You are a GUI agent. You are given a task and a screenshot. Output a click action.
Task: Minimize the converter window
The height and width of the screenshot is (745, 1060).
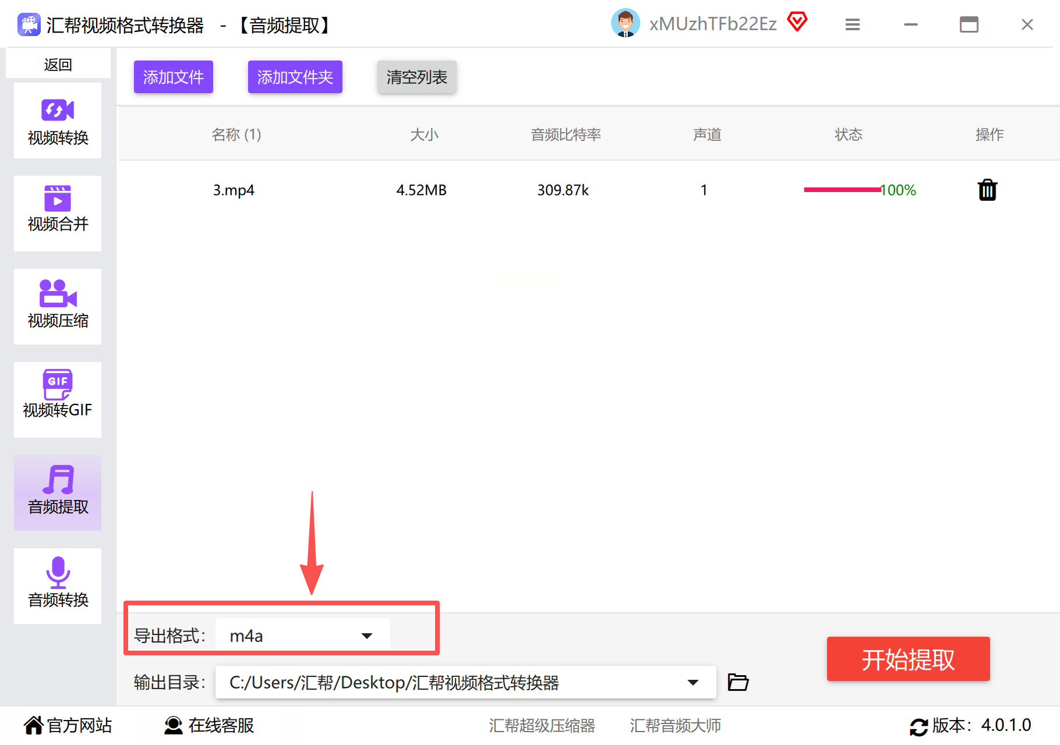pos(911,24)
